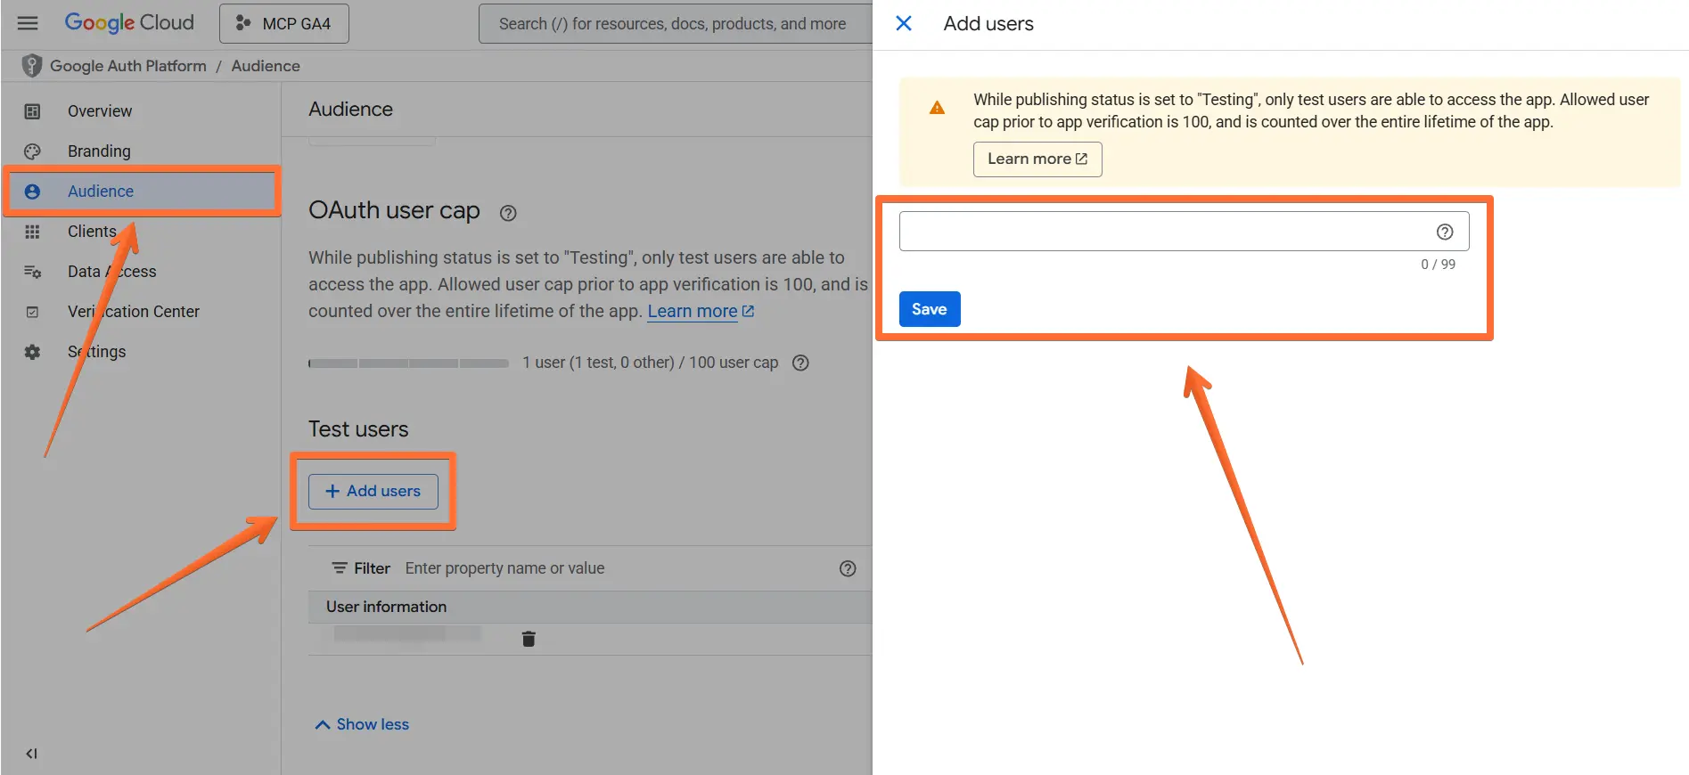Click the search bar for resources
This screenshot has width=1689, height=775.
(x=673, y=24)
